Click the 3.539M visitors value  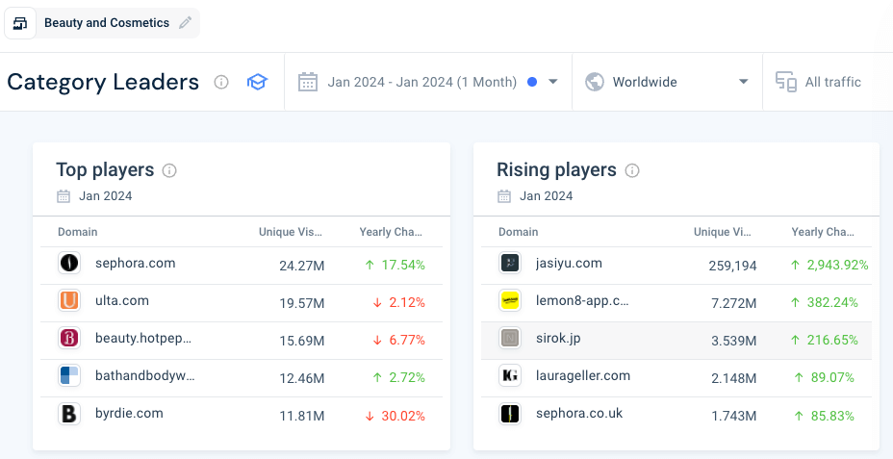(734, 341)
